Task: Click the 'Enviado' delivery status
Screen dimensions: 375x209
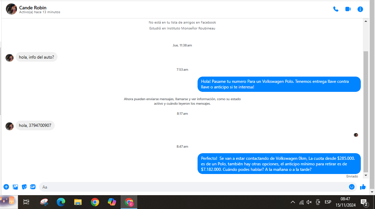Action: [352, 176]
